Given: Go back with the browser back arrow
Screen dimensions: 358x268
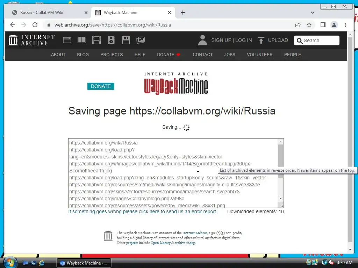Looking at the screenshot, I should [x=13, y=25].
